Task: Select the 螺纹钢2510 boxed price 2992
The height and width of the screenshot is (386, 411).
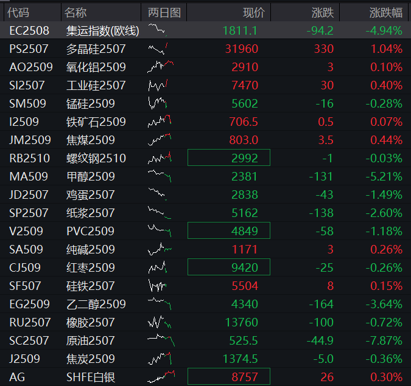Action: tap(228, 158)
